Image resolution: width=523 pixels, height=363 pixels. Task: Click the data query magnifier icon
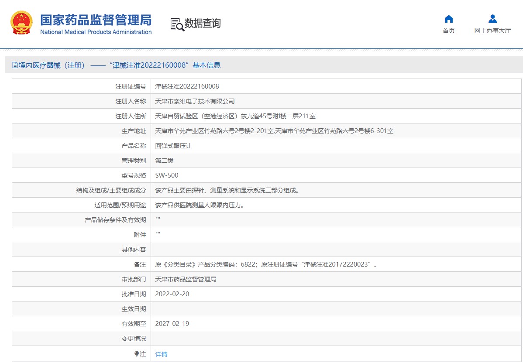pos(177,24)
